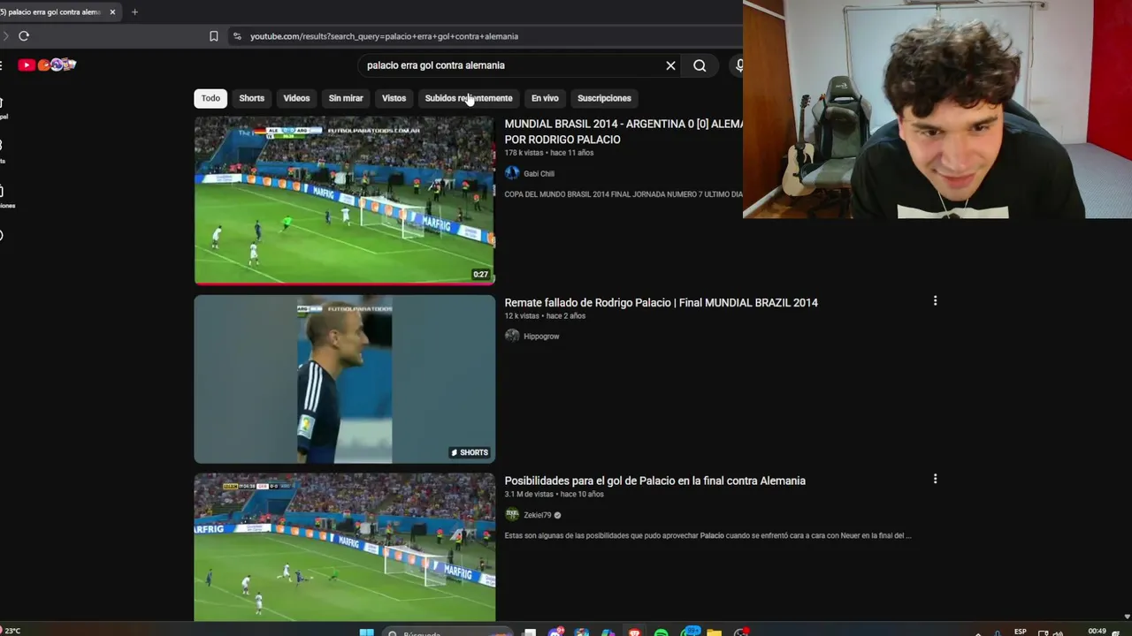Select the 'Sin mirar' filter chip
Screen dimensions: 1132x636
[x=346, y=98]
